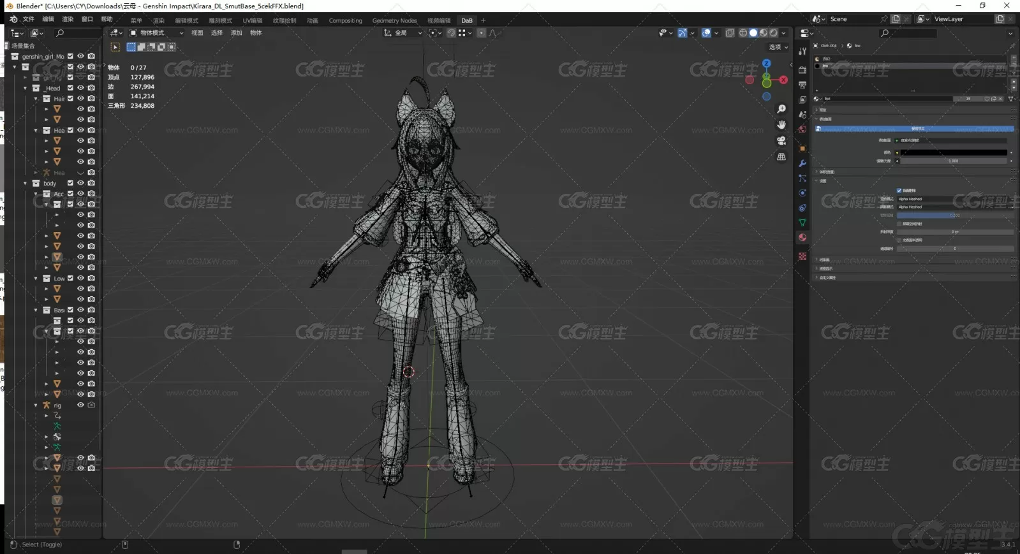Image resolution: width=1020 pixels, height=554 pixels.
Task: Open the 窗口 (Window) menu
Action: click(x=87, y=19)
